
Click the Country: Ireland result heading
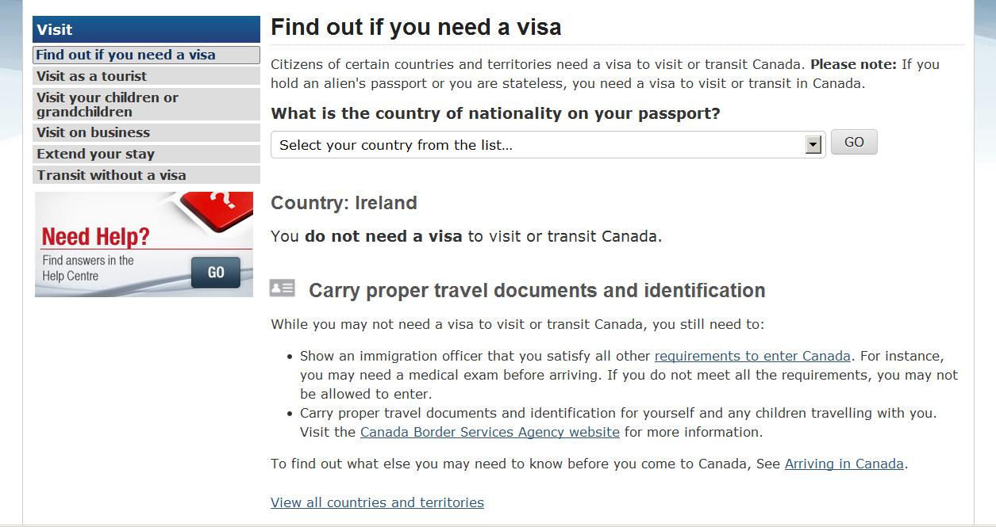pyautogui.click(x=344, y=203)
